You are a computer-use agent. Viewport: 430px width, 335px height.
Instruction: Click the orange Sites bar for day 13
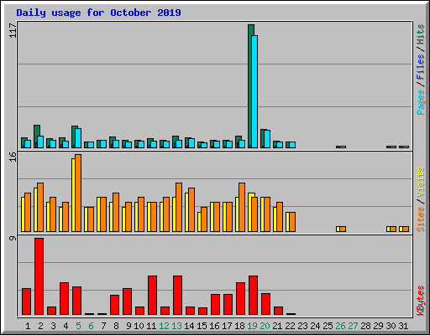(x=179, y=208)
